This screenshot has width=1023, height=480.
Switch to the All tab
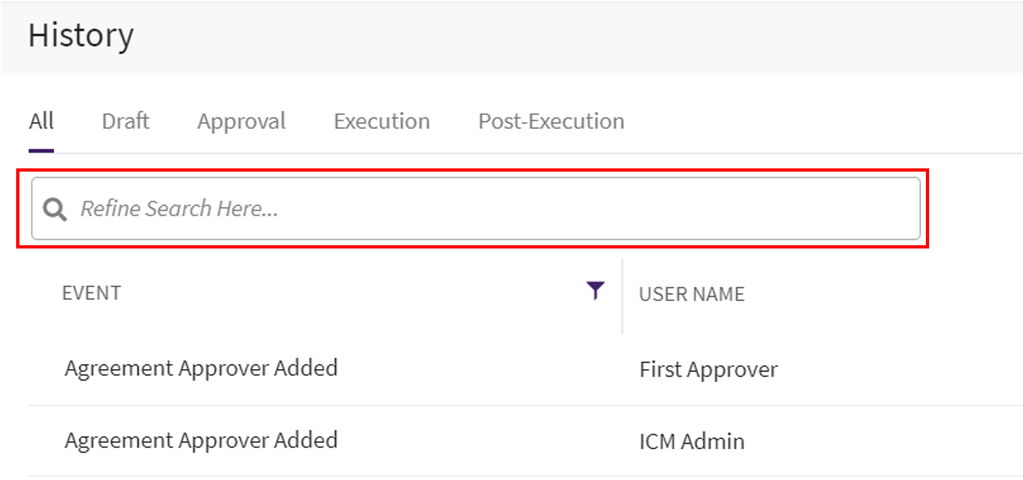[x=41, y=121]
